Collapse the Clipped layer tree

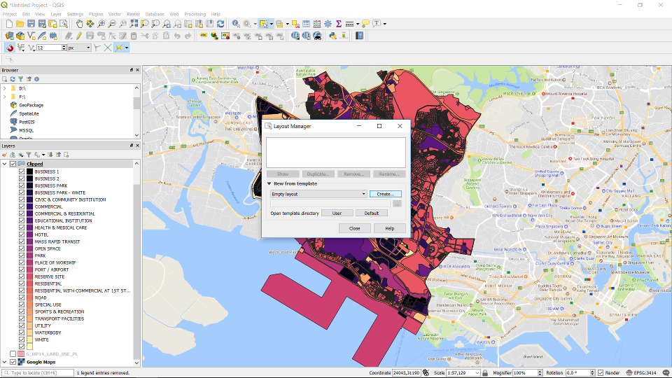click(x=4, y=164)
